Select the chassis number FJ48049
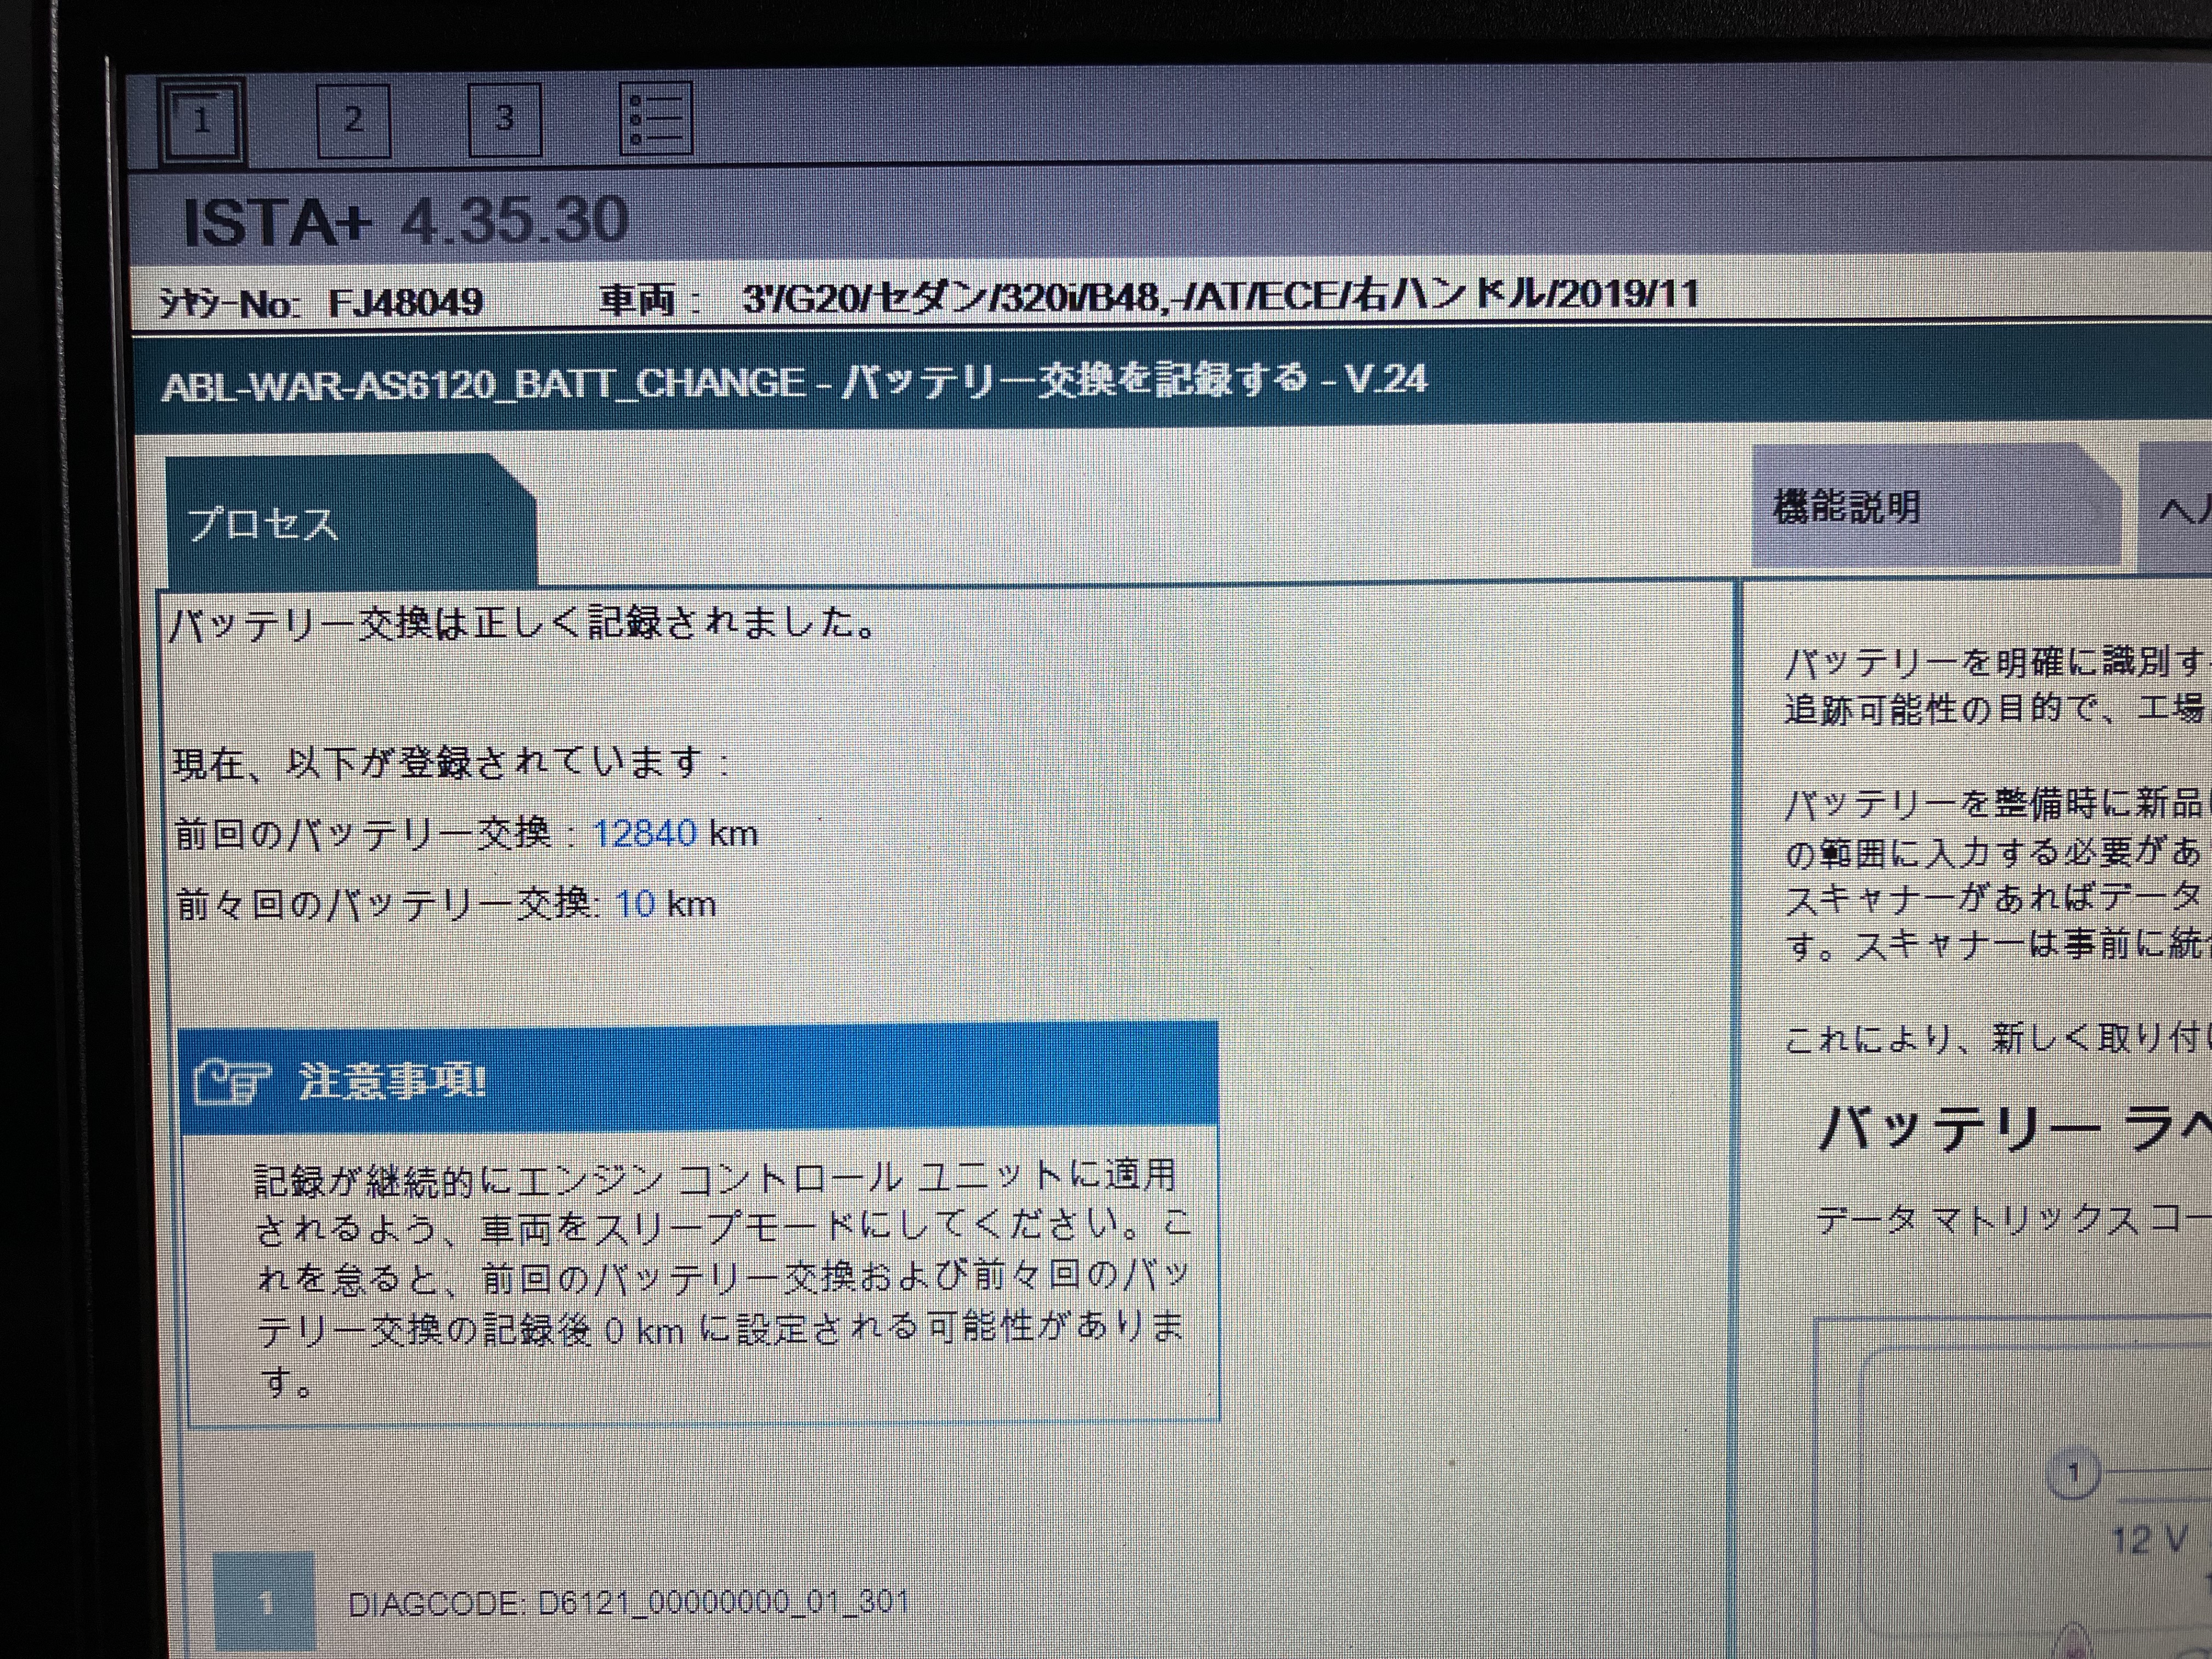Screen dimensions: 2212x1659 click(405, 301)
